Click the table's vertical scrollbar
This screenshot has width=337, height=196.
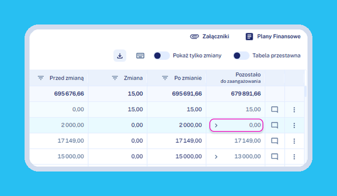[x=305, y=91]
